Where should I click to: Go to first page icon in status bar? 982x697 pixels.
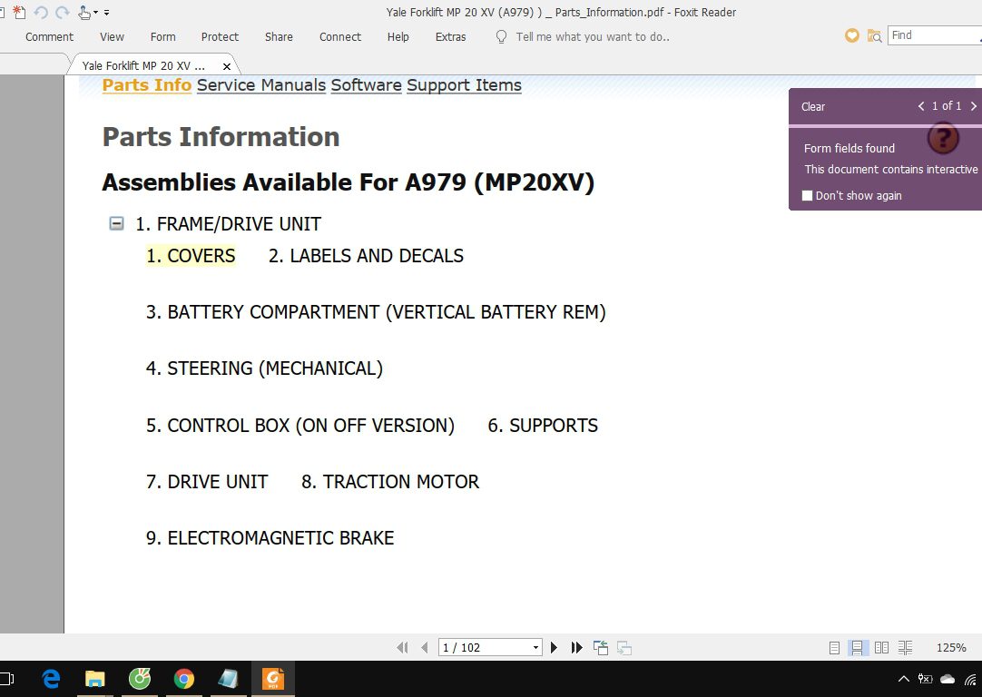point(402,647)
